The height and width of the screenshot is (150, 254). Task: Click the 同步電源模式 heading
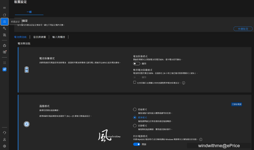[x=140, y=136]
